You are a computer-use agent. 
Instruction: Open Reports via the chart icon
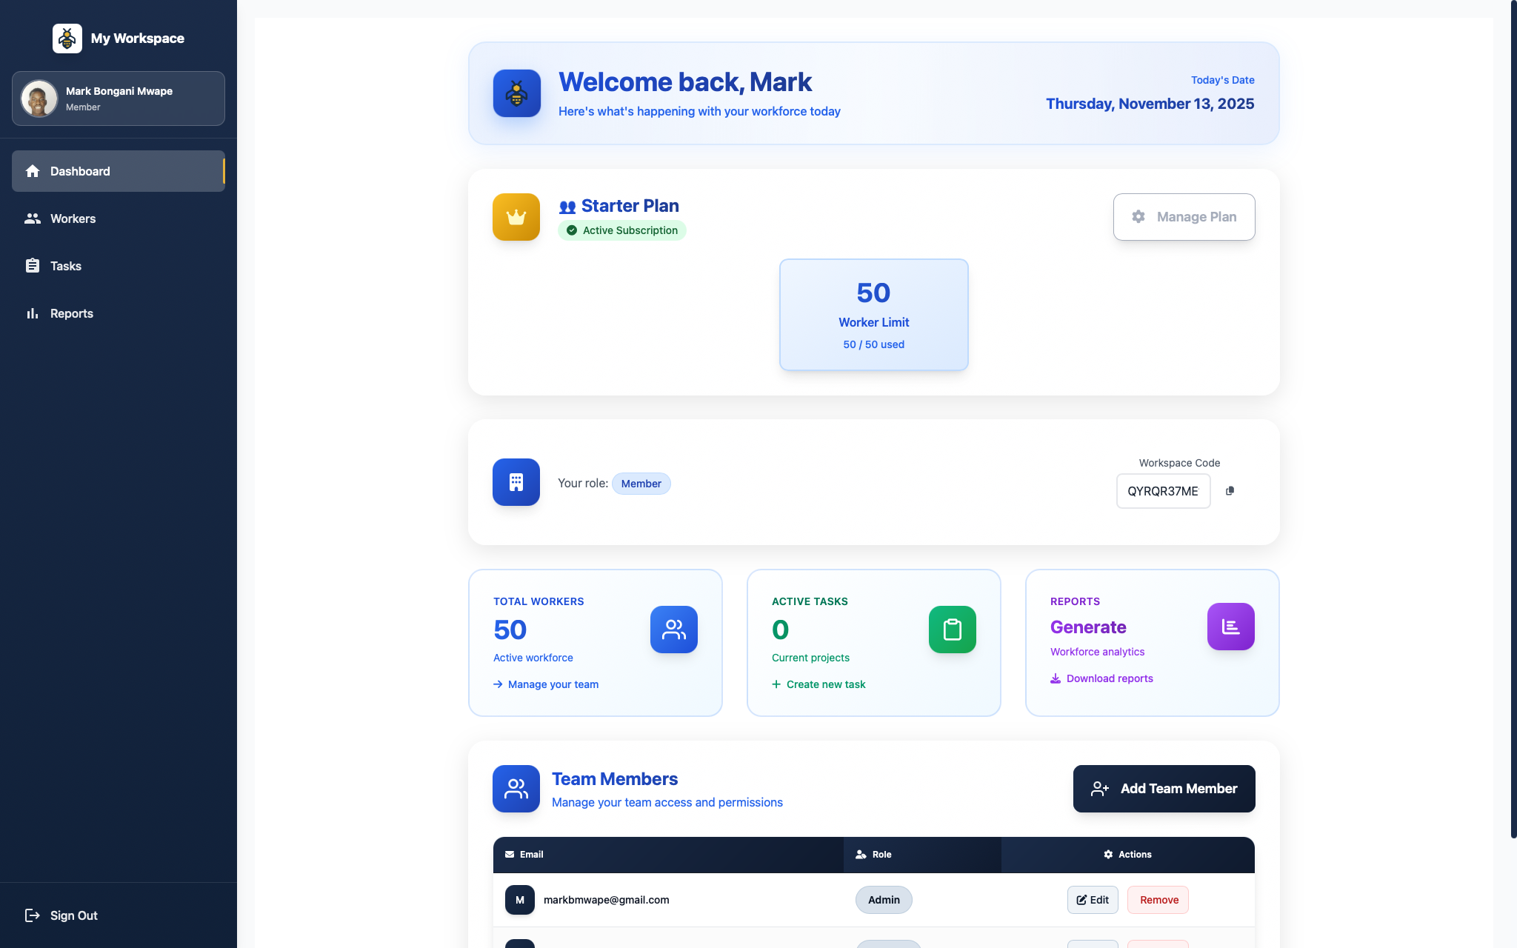33,313
